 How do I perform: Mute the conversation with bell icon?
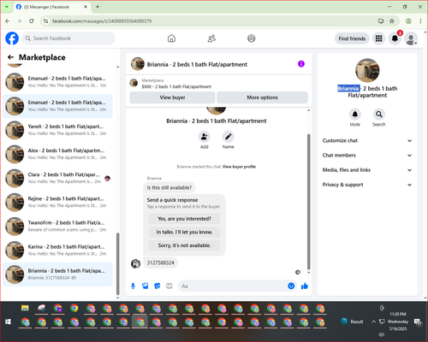[355, 115]
